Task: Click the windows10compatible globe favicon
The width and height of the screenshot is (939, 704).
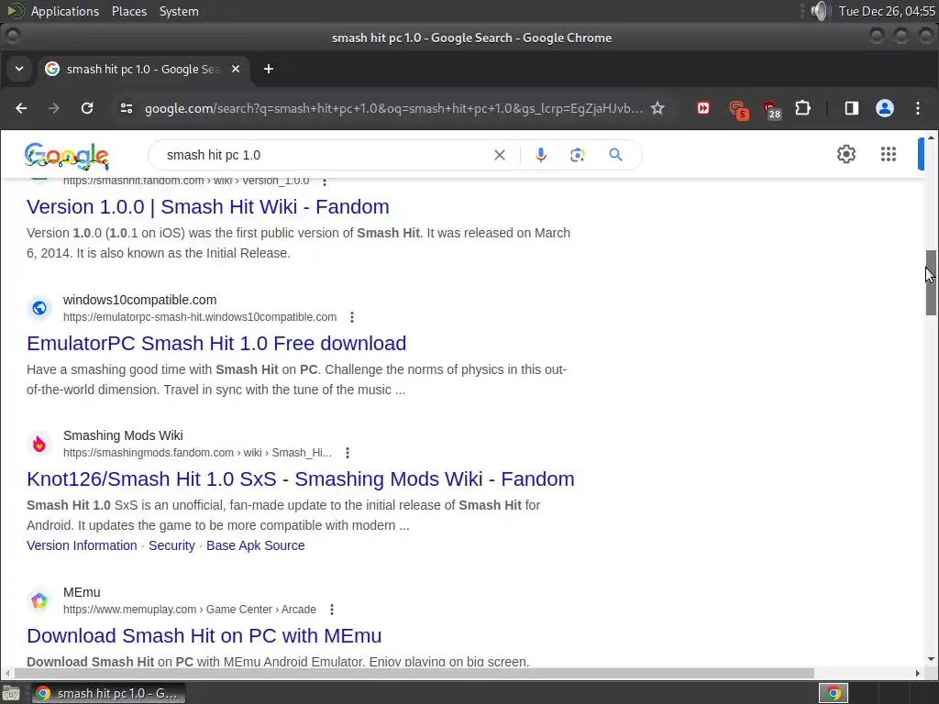Action: (39, 308)
